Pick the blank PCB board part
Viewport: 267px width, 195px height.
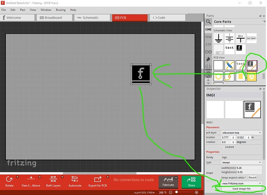[x=218, y=65]
